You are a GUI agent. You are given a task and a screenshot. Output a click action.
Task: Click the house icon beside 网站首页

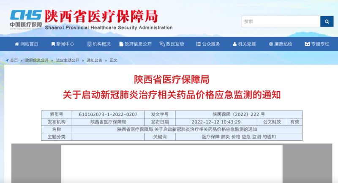point(17,44)
